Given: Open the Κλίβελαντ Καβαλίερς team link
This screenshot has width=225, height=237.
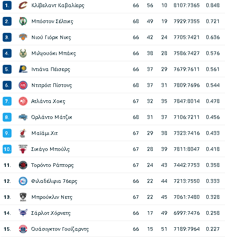Looking at the screenshot, I should (58, 5).
